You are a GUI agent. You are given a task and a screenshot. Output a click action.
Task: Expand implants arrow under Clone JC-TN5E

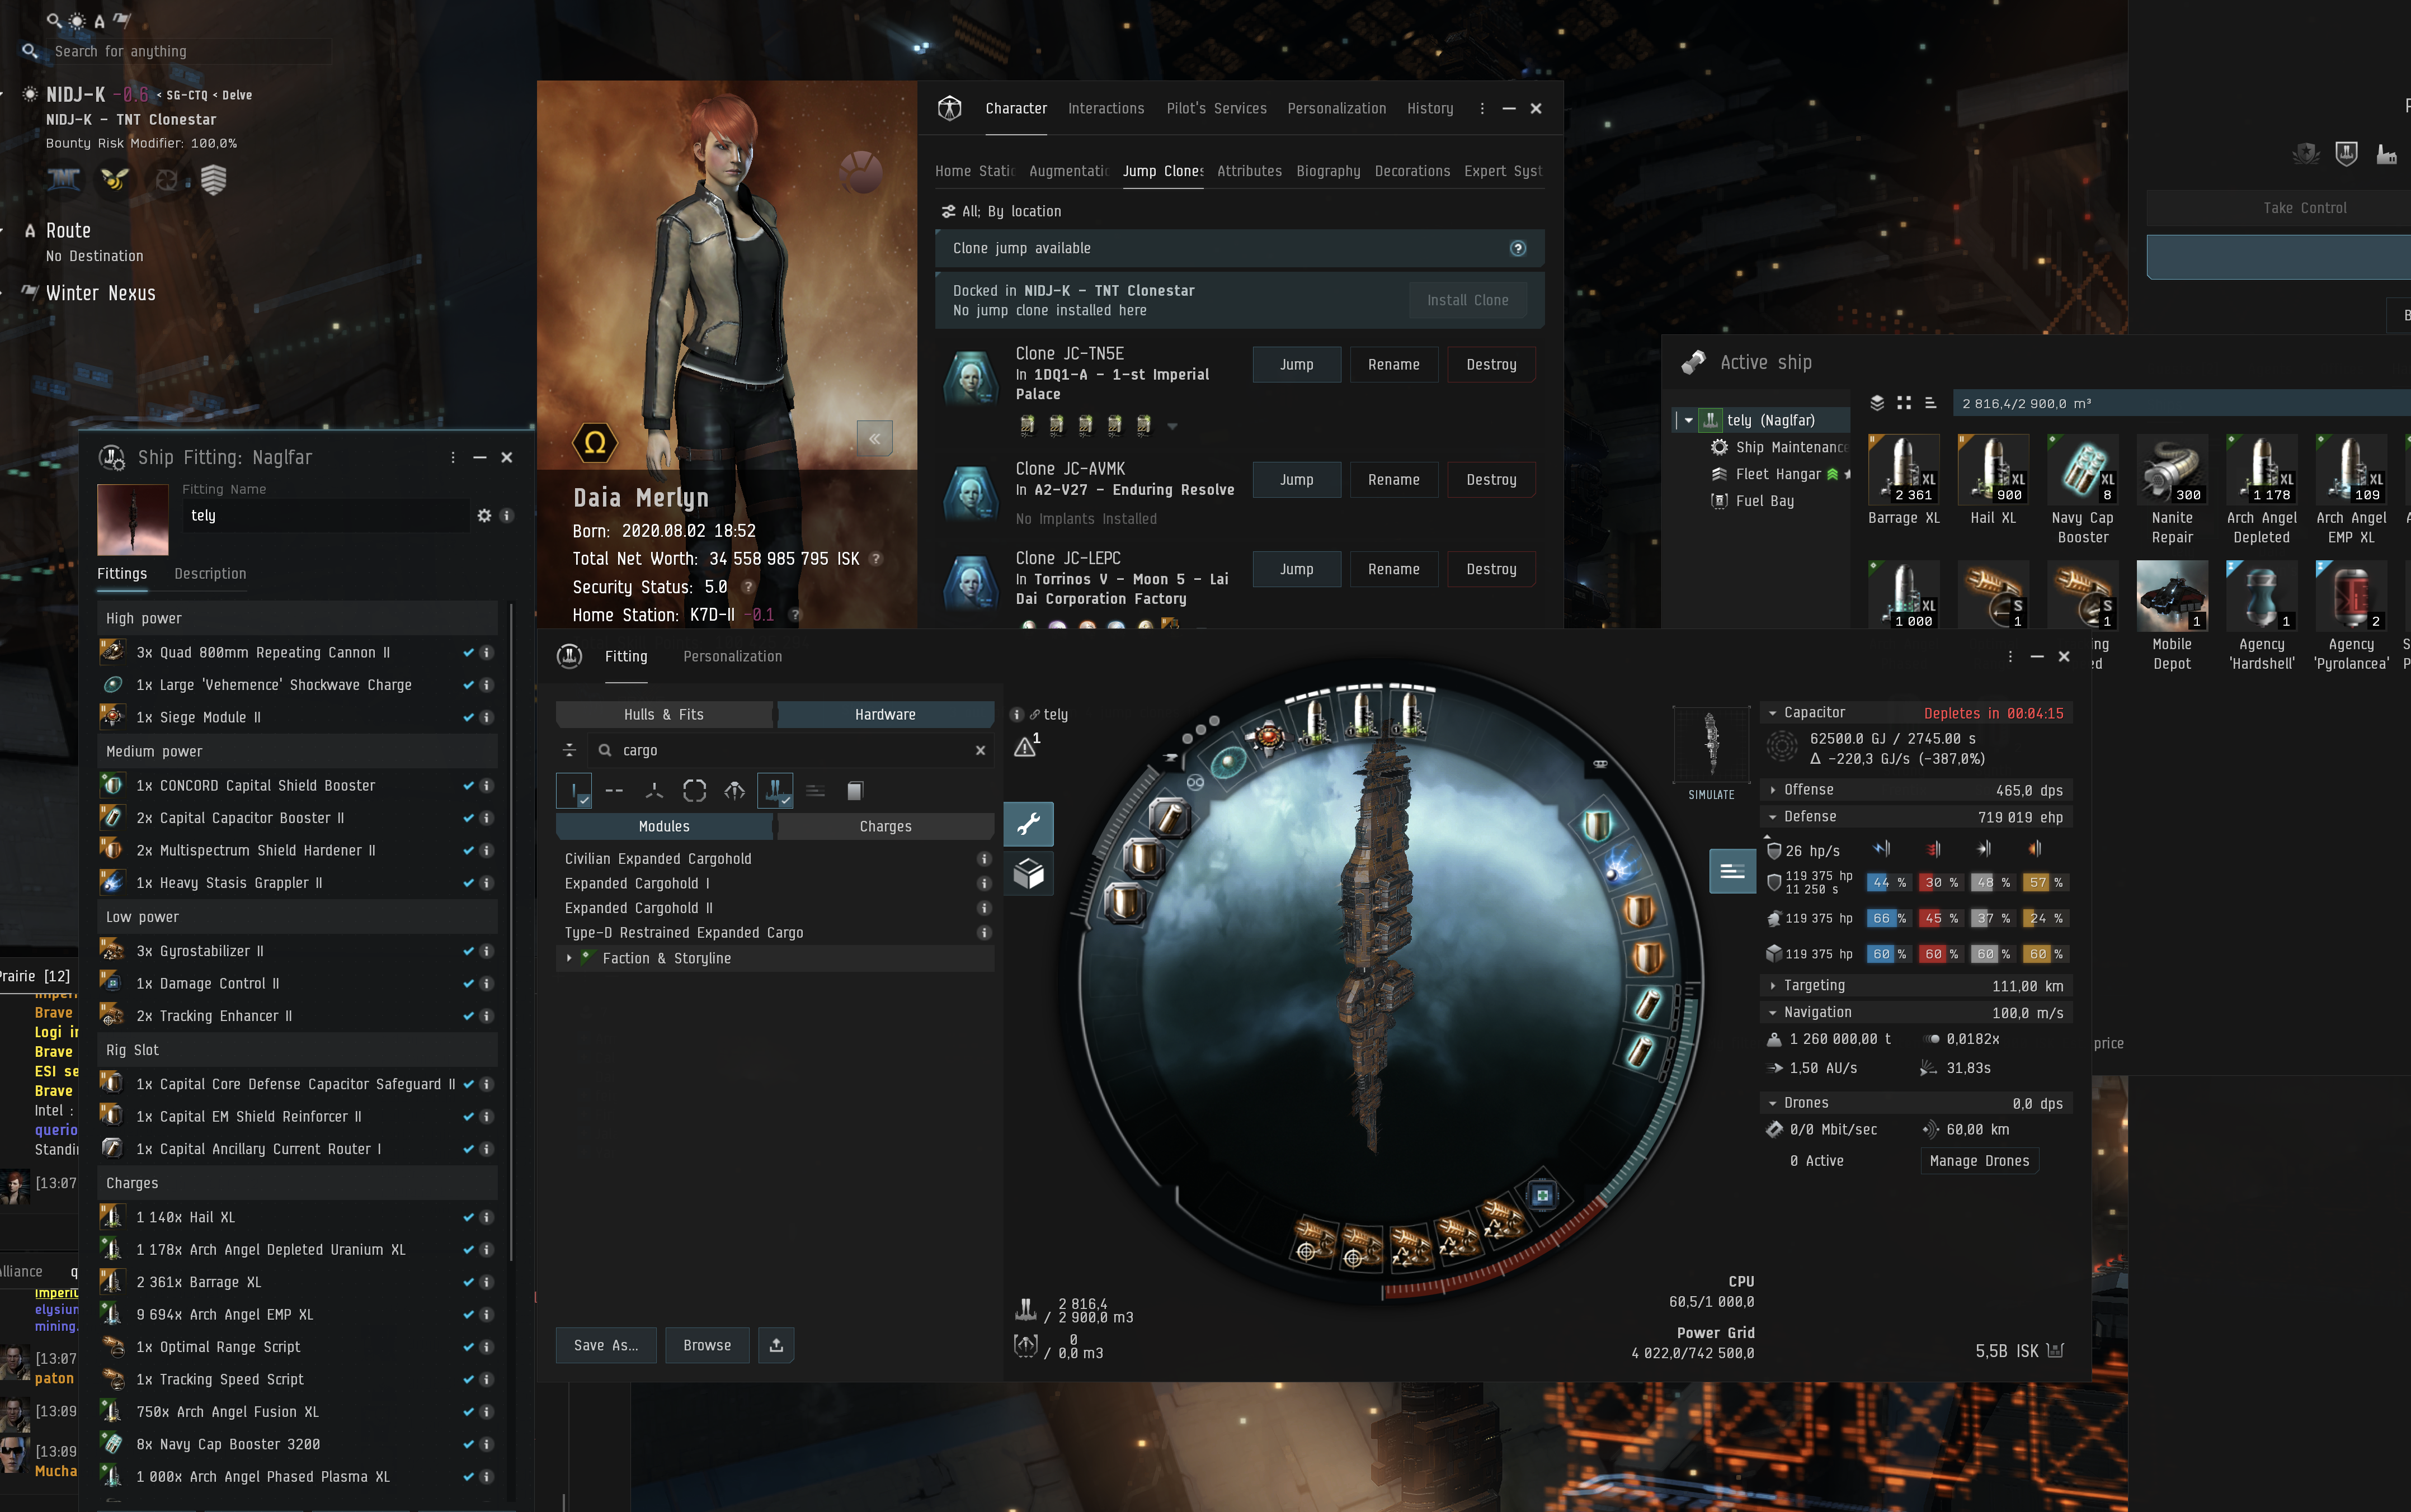click(x=1172, y=426)
